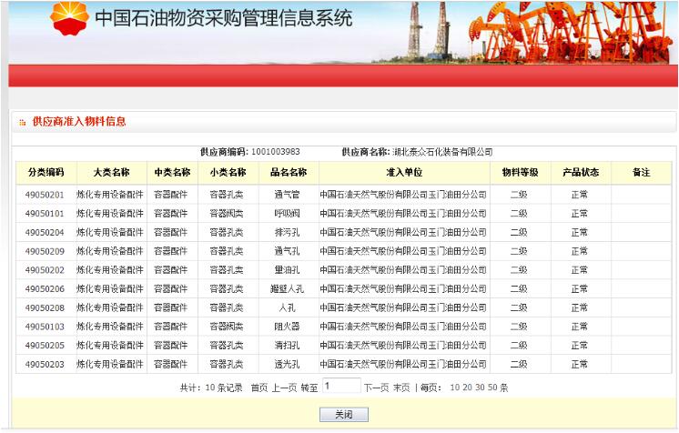Image resolution: width=679 pixels, height=433 pixels.
Task: Select code cell 49050208
Action: (x=45, y=307)
